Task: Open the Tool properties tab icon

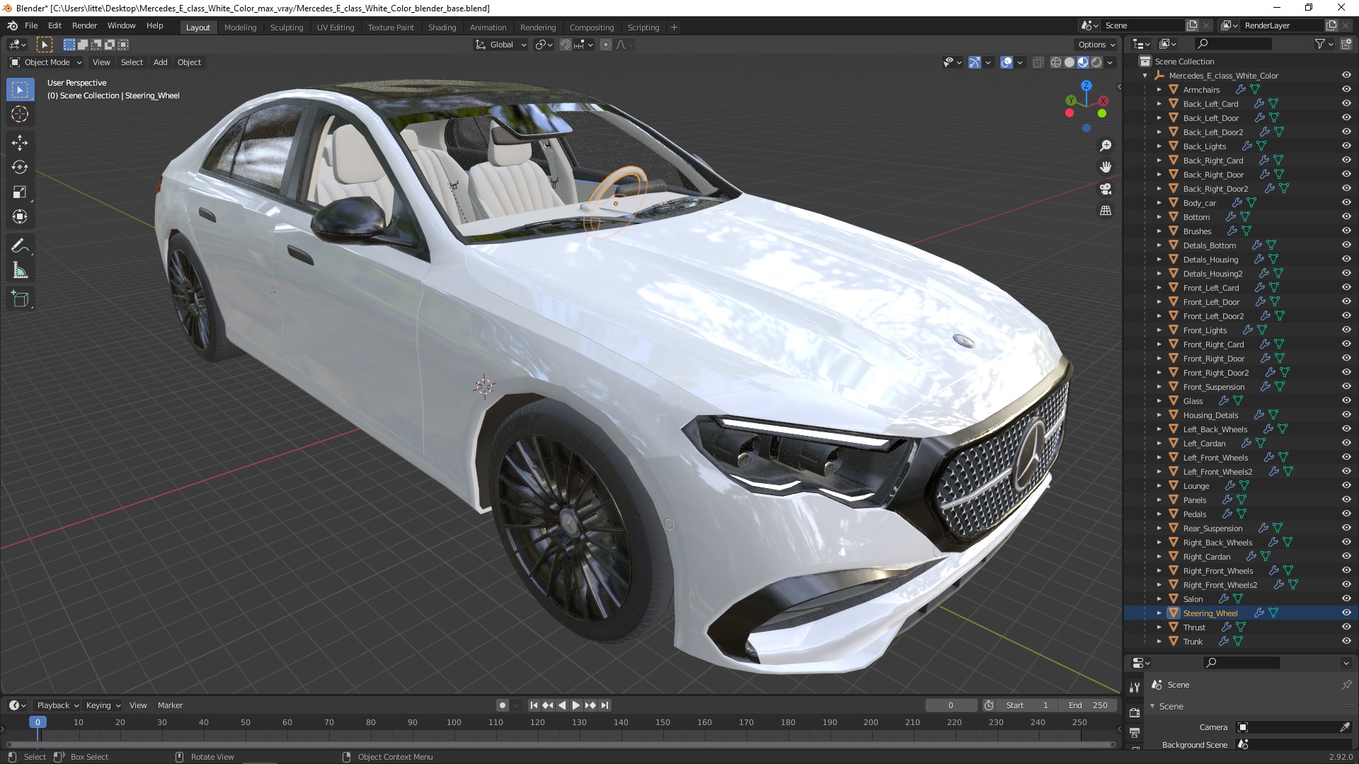Action: (x=1135, y=688)
